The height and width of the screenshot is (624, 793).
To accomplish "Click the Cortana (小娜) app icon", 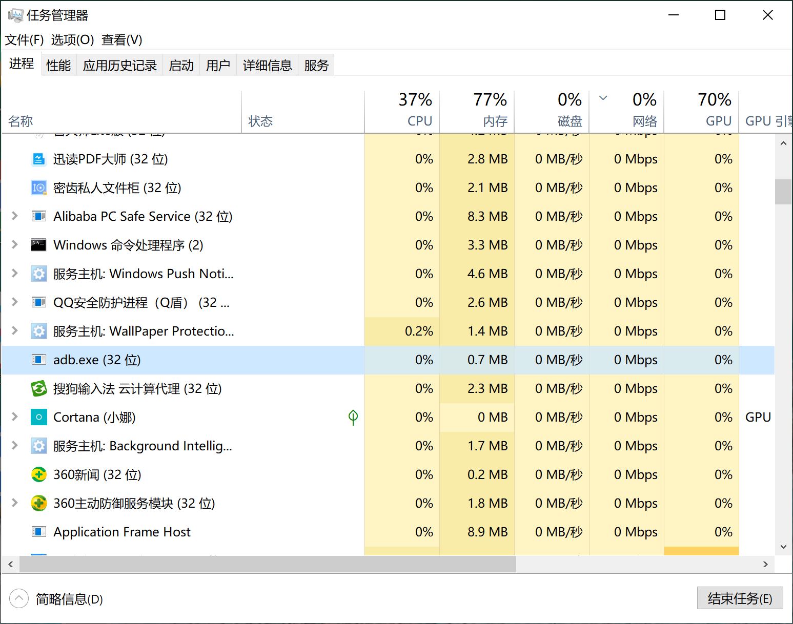I will [x=38, y=418].
